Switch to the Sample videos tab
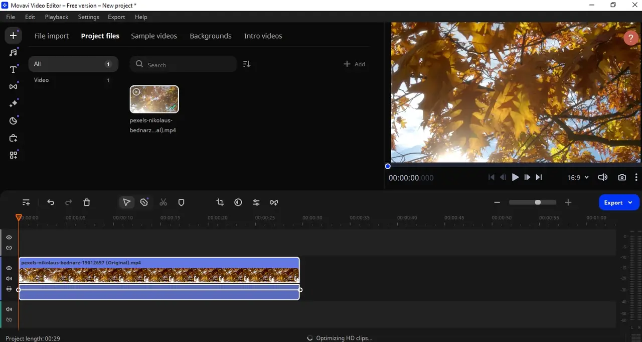 (154, 36)
